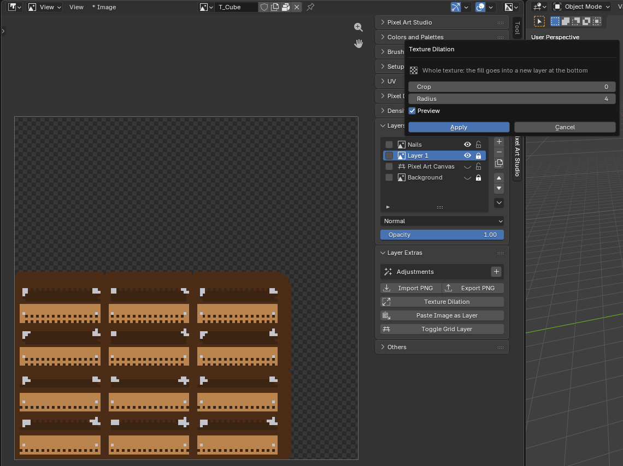Toggle overlays button in image editor header

(480, 7)
